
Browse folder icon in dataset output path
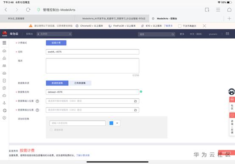pyautogui.click(x=135, y=110)
